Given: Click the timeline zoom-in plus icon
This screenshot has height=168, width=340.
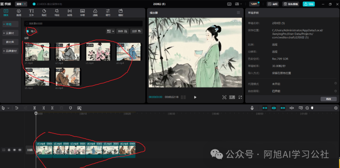Looking at the screenshot, I should tap(336, 108).
